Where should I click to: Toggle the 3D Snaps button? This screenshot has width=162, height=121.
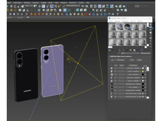(x=48, y=6)
